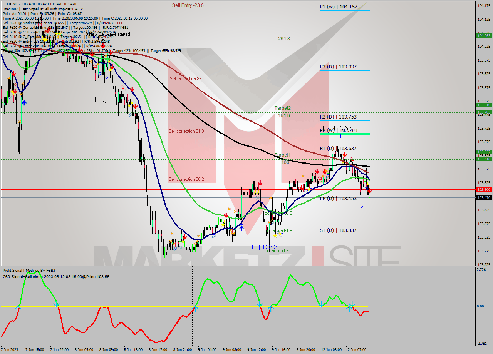Click the green 103.783 price tag on axis
The height and width of the screenshot is (354, 493).
pyautogui.click(x=484, y=112)
